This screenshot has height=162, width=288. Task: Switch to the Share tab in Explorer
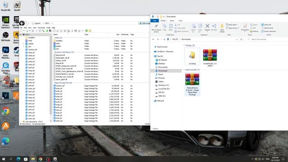click(172, 21)
